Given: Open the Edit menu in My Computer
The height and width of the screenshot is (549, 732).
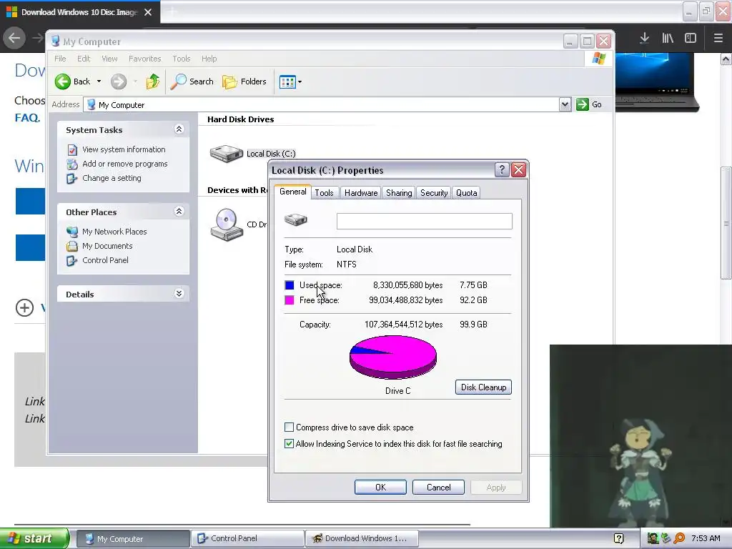Looking at the screenshot, I should [84, 59].
